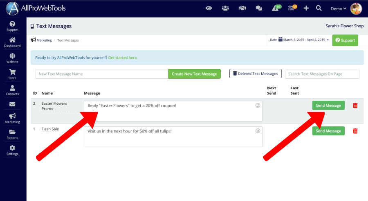This screenshot has height=201, width=368.
Task: Click Create New Text Message button
Action: (x=194, y=74)
